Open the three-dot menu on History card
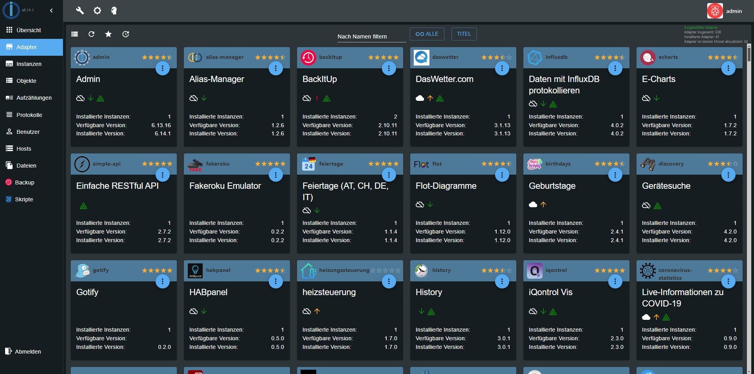 (502, 281)
